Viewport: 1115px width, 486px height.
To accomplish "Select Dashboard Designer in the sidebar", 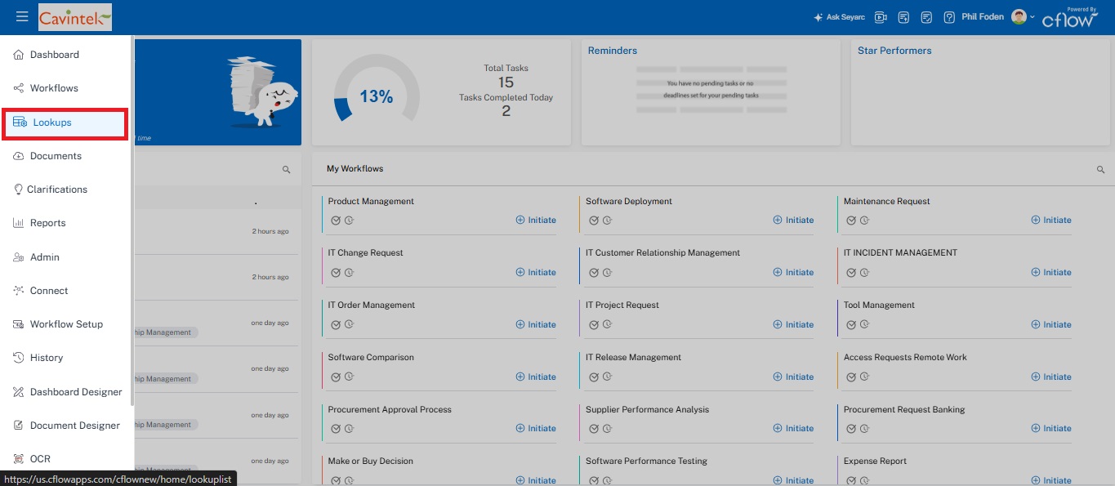I will (x=76, y=392).
